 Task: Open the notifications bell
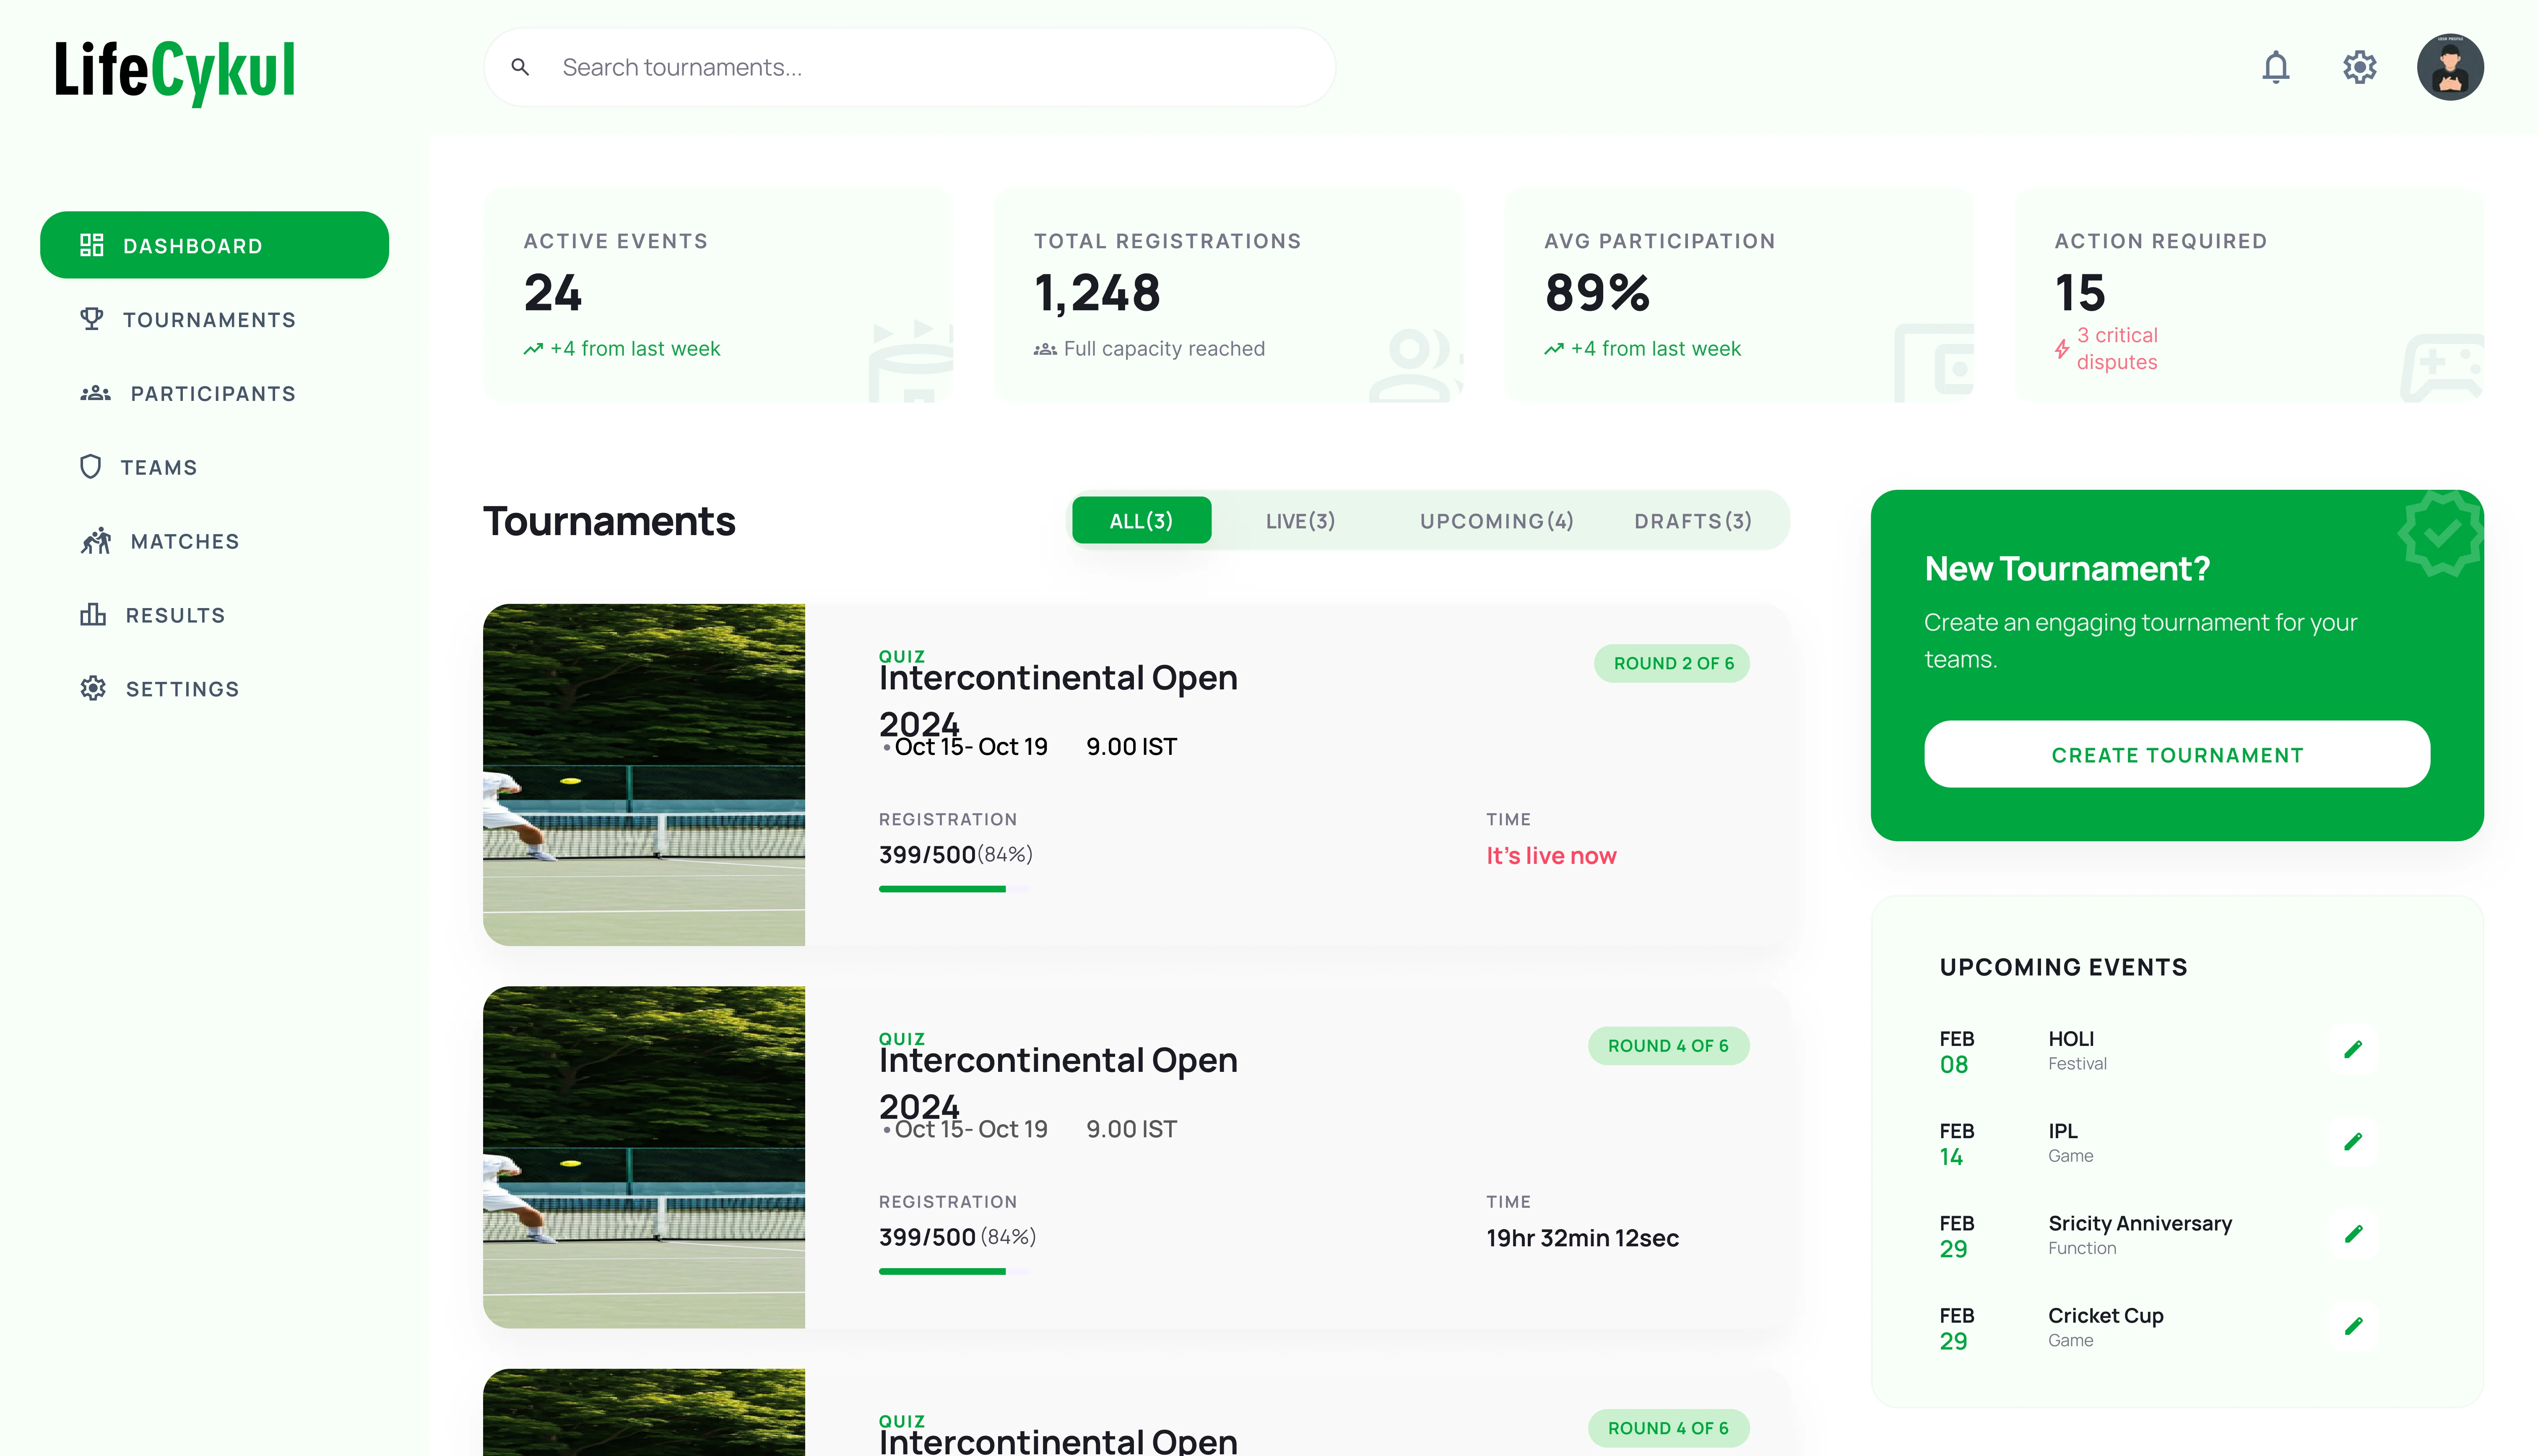pos(2276,67)
